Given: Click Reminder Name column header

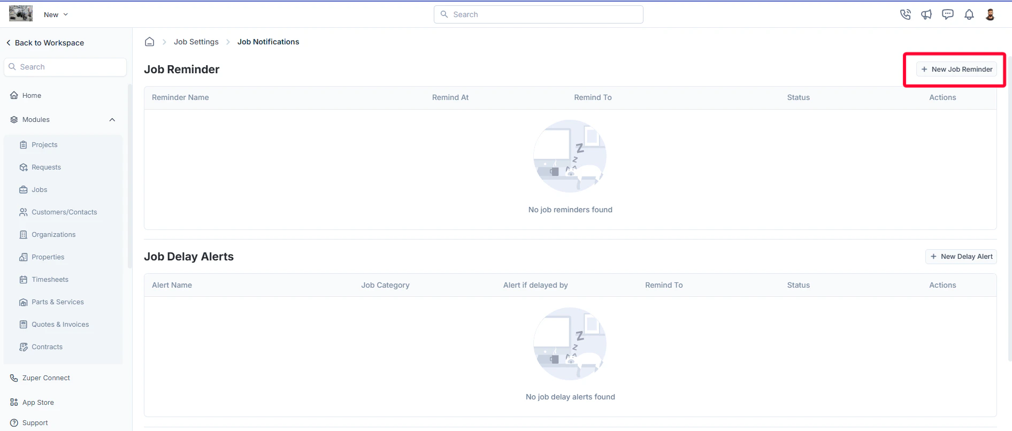Looking at the screenshot, I should [x=180, y=97].
